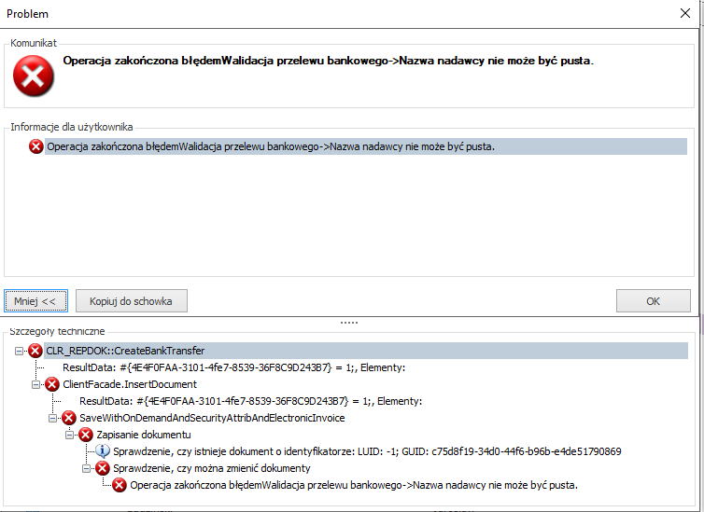
Task: Click the error icon on the last tree entry
Action: tap(120, 485)
